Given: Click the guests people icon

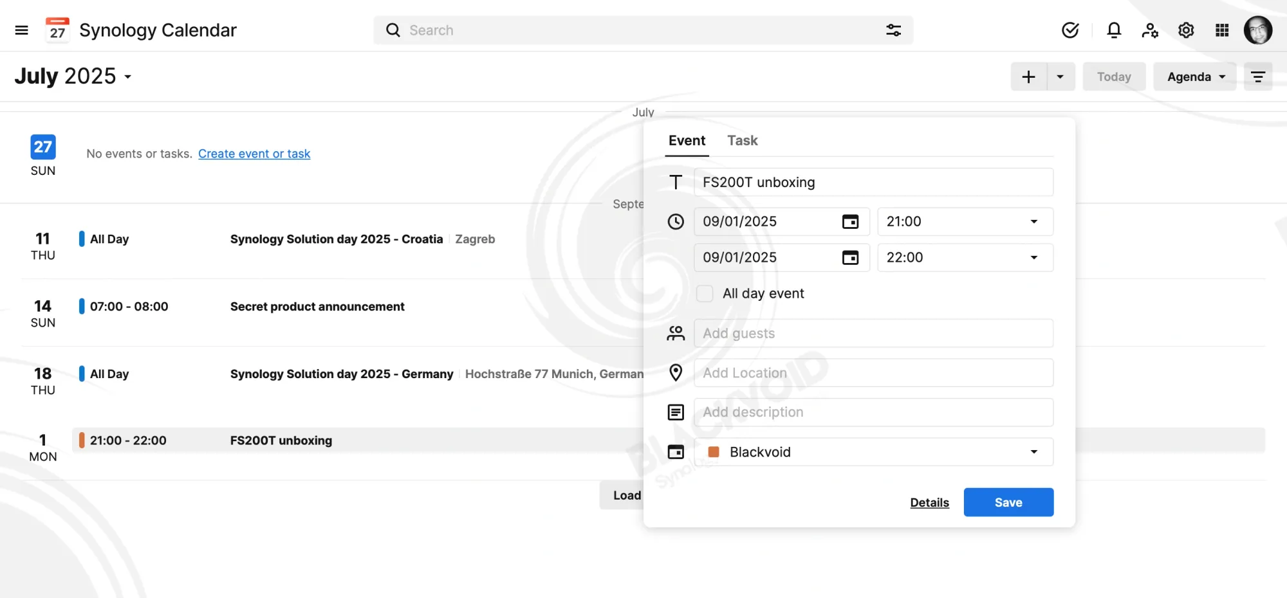Looking at the screenshot, I should coord(676,333).
